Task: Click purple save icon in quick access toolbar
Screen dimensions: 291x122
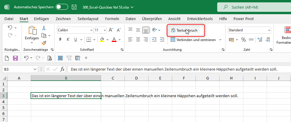Action: (x=15, y=58)
